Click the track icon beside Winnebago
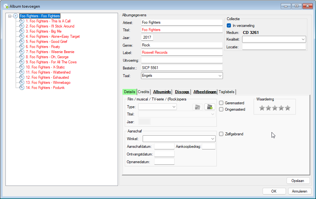The height and width of the screenshot is (199, 316). click(x=22, y=83)
